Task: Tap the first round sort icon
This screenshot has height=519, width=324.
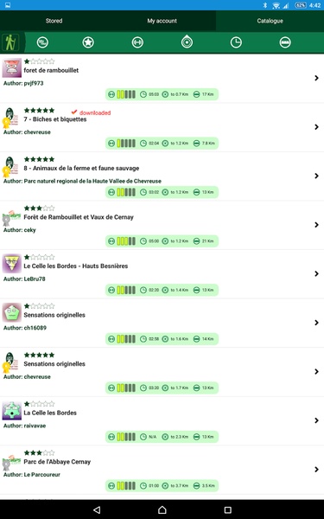Action: pos(42,42)
